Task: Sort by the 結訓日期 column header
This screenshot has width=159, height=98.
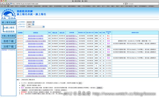Action: pyautogui.click(x=62, y=32)
